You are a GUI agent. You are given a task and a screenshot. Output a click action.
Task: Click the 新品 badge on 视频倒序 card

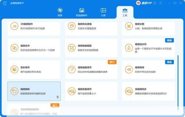coord(169,62)
